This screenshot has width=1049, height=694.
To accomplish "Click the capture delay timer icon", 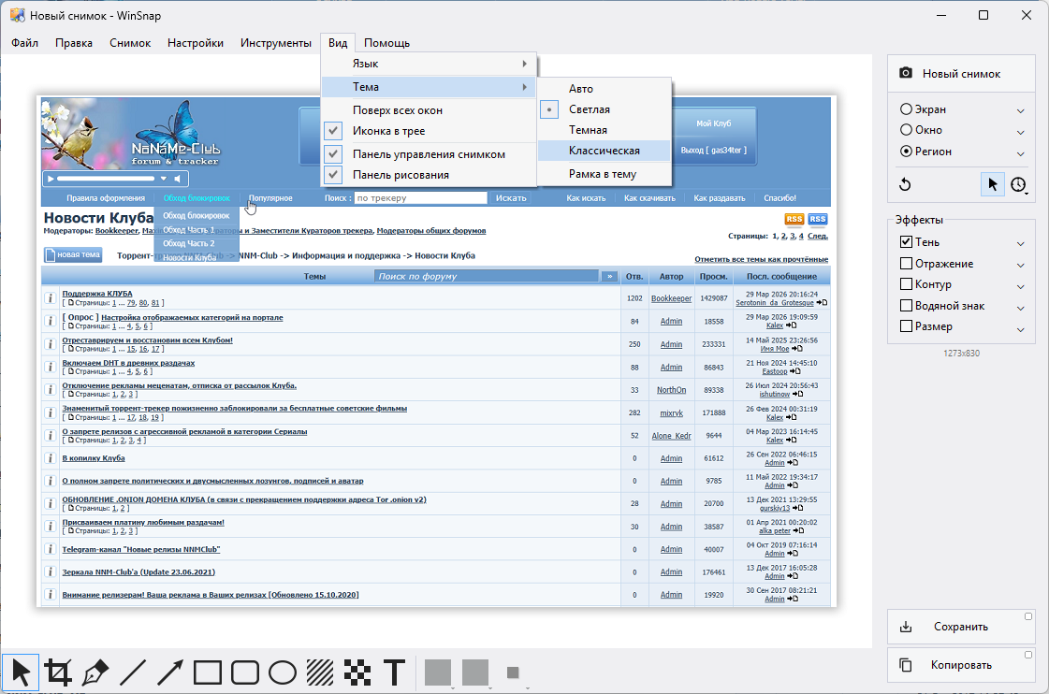I will 1018,184.
